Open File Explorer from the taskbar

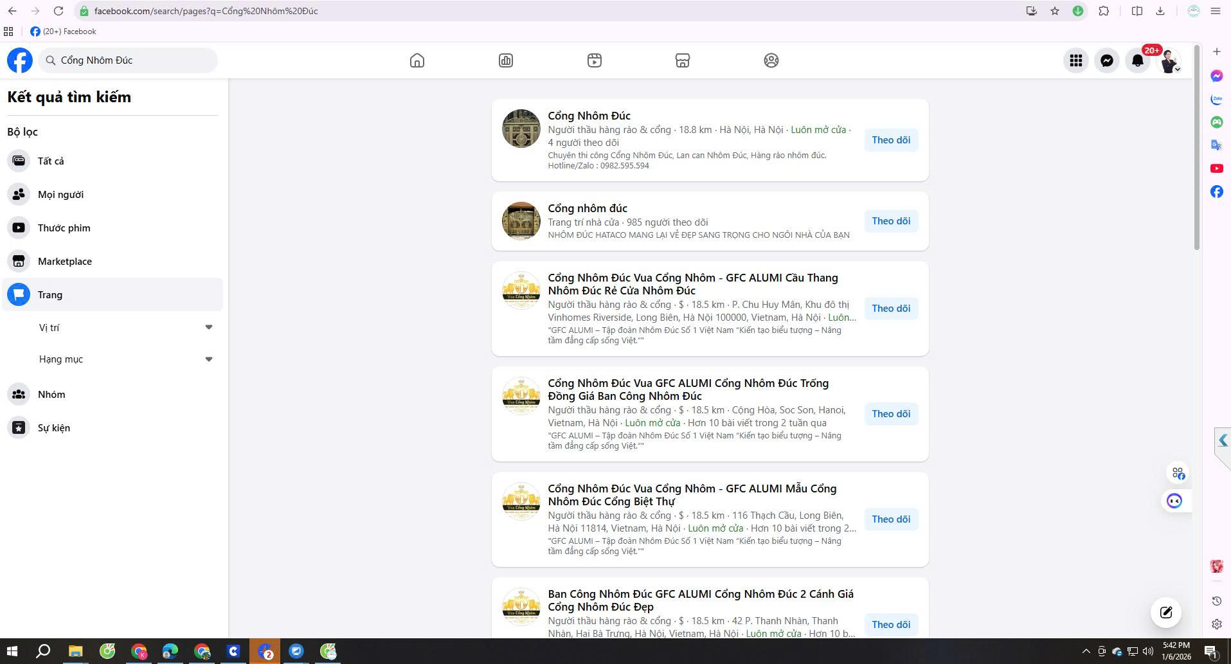pos(75,651)
